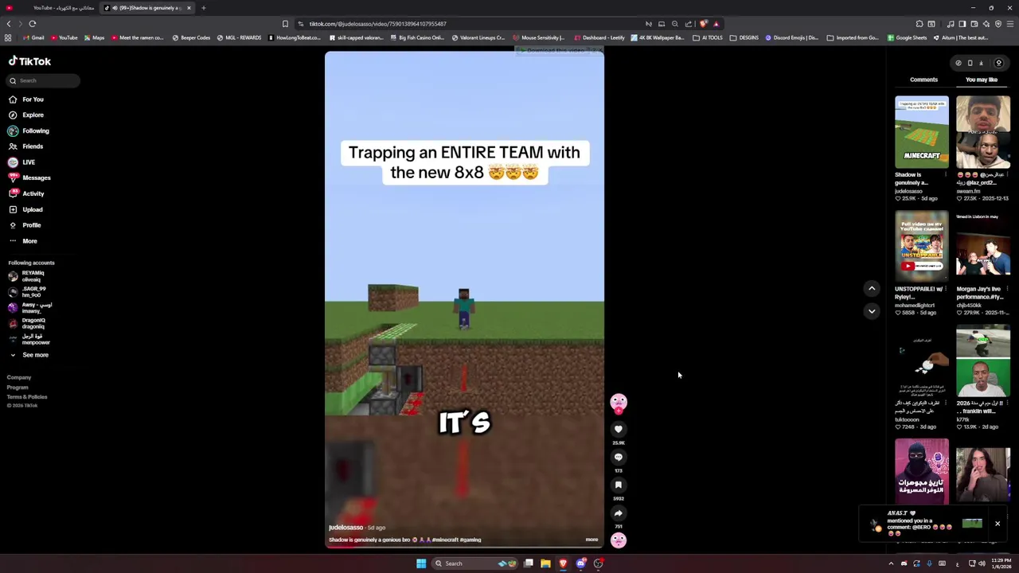Open the Windows Start menu
The width and height of the screenshot is (1019, 573).
421,563
